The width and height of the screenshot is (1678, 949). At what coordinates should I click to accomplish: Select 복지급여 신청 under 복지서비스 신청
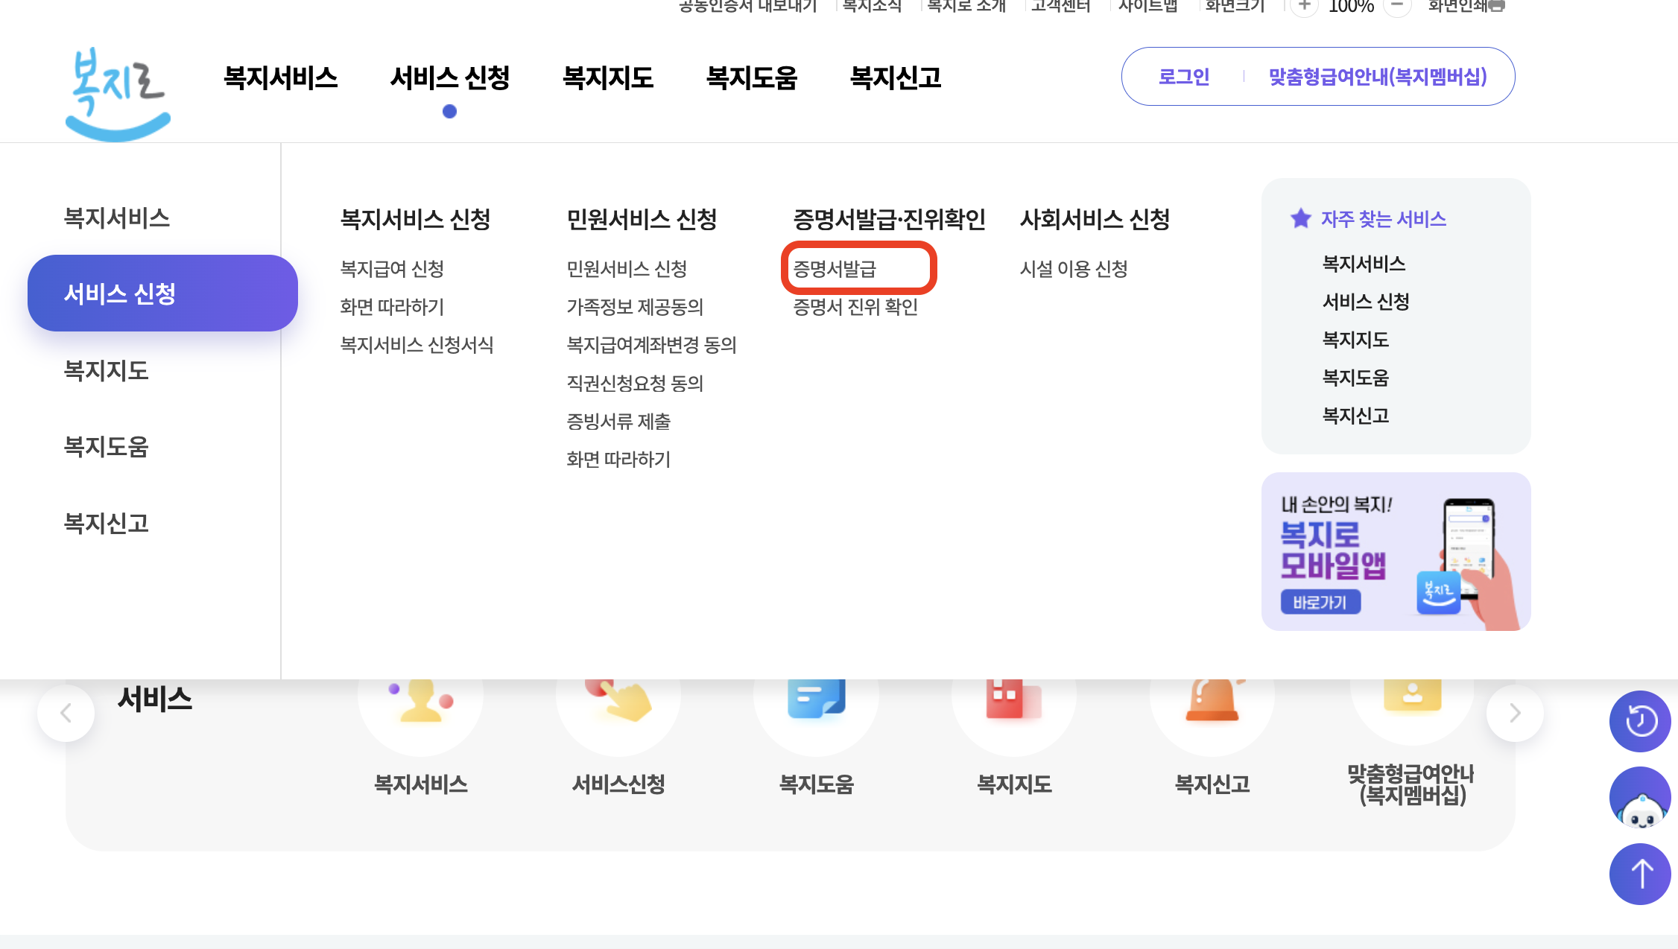392,269
